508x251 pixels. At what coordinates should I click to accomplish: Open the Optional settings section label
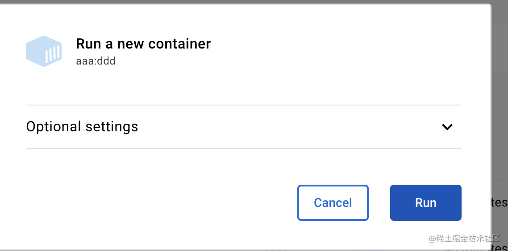point(82,127)
